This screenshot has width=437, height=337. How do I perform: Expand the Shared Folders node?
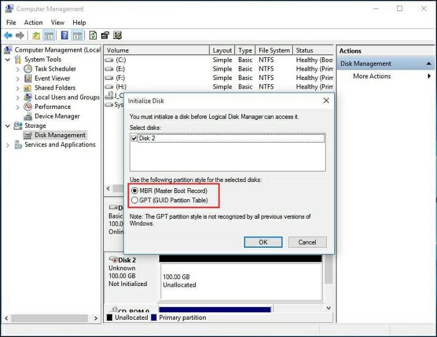pyautogui.click(x=18, y=89)
